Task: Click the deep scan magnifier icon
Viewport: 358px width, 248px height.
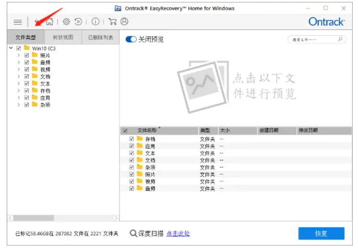Action: (x=134, y=234)
